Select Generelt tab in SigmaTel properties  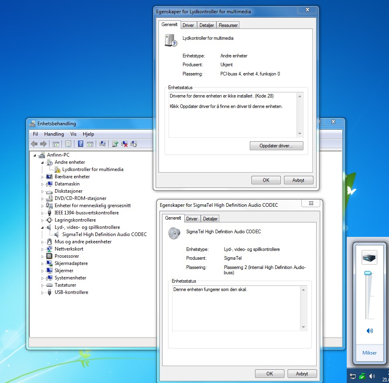[173, 218]
